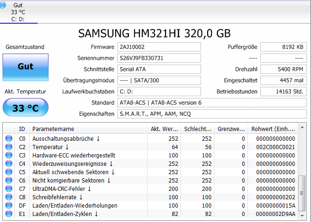Image resolution: width=311 pixels, height=222 pixels.
Task: Click the scroll down arrow of SMART list
Action: tap(302, 215)
